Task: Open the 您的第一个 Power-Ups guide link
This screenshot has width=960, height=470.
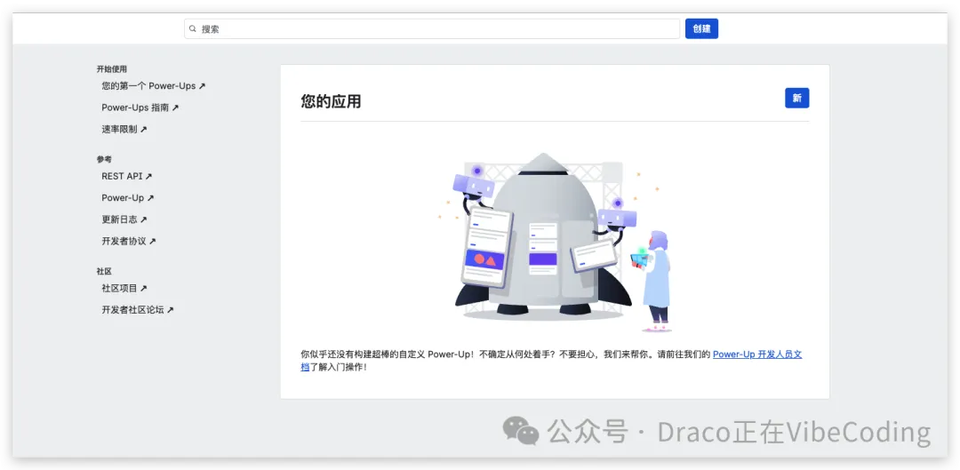Action: pos(148,86)
